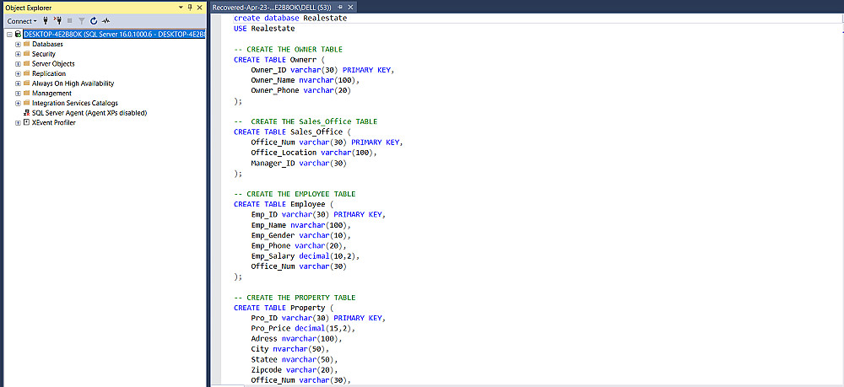Viewport: 844px width, 387px height.
Task: Select Always On High Availability label
Action: point(73,83)
